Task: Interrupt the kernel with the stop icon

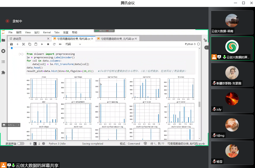Action: [48, 44]
